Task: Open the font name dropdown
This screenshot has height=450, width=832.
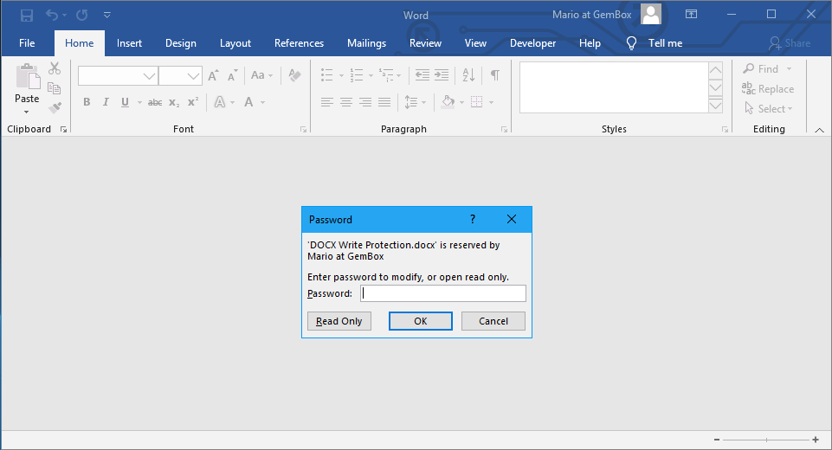Action: click(x=149, y=76)
